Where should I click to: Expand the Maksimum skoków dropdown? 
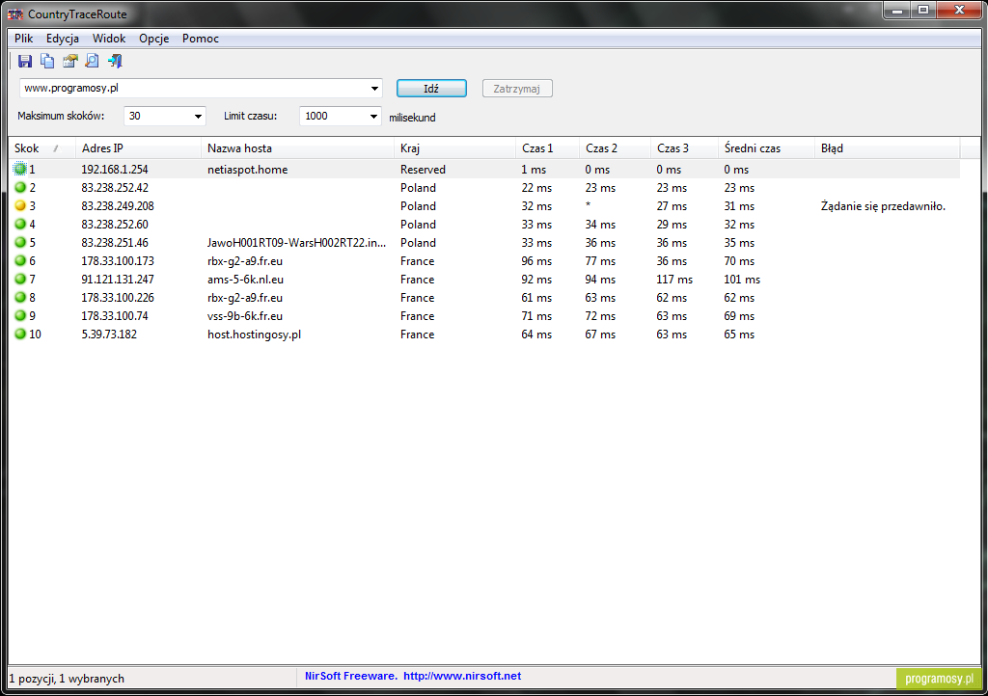198,116
